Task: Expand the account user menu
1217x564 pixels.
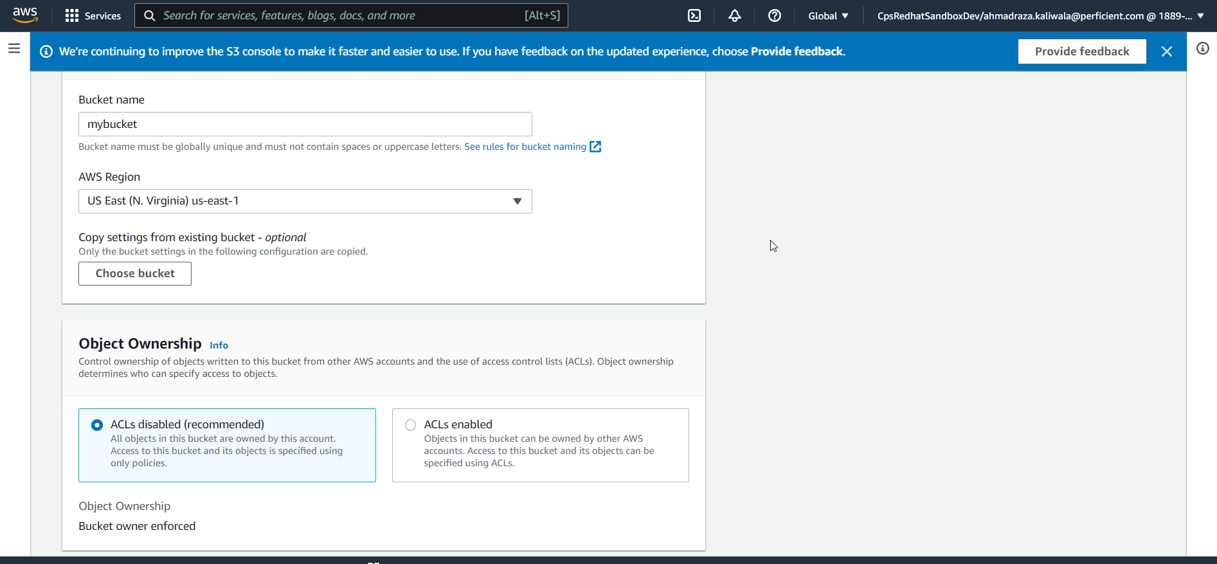Action: coord(1040,15)
